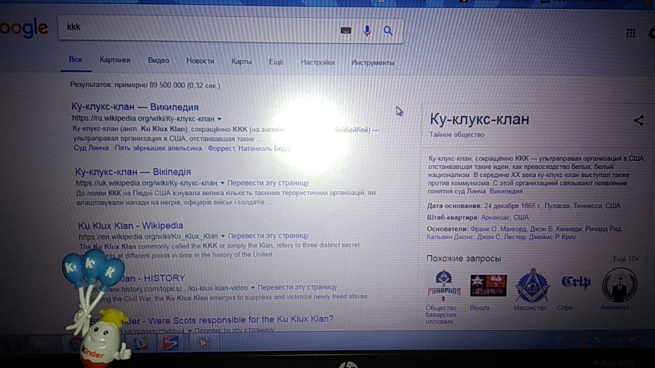The height and width of the screenshot is (368, 655).
Task: Show more related searches via Ещё 10+
Action: (626, 259)
